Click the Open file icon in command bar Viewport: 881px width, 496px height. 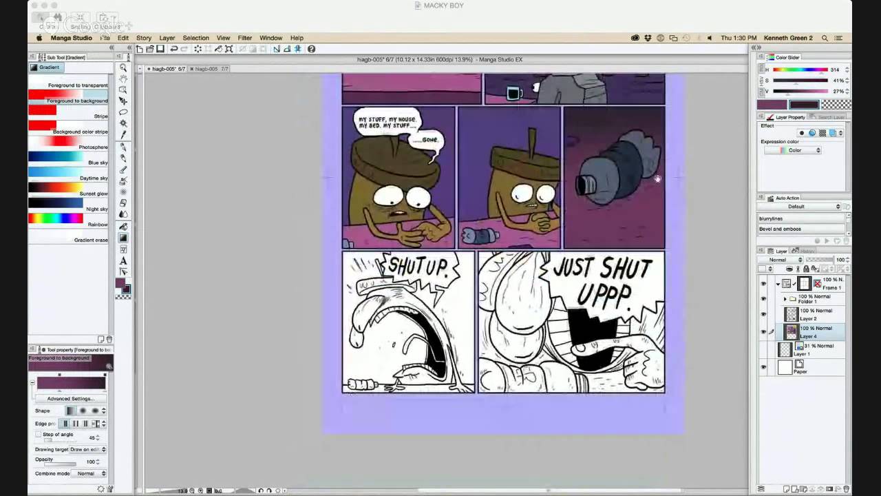point(150,49)
